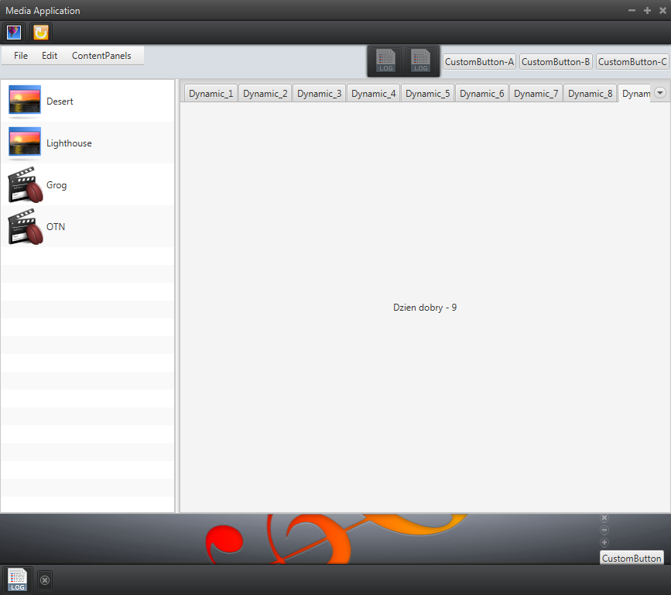The height and width of the screenshot is (595, 671).
Task: Switch to the Dynamic_7 tab
Action: (536, 94)
